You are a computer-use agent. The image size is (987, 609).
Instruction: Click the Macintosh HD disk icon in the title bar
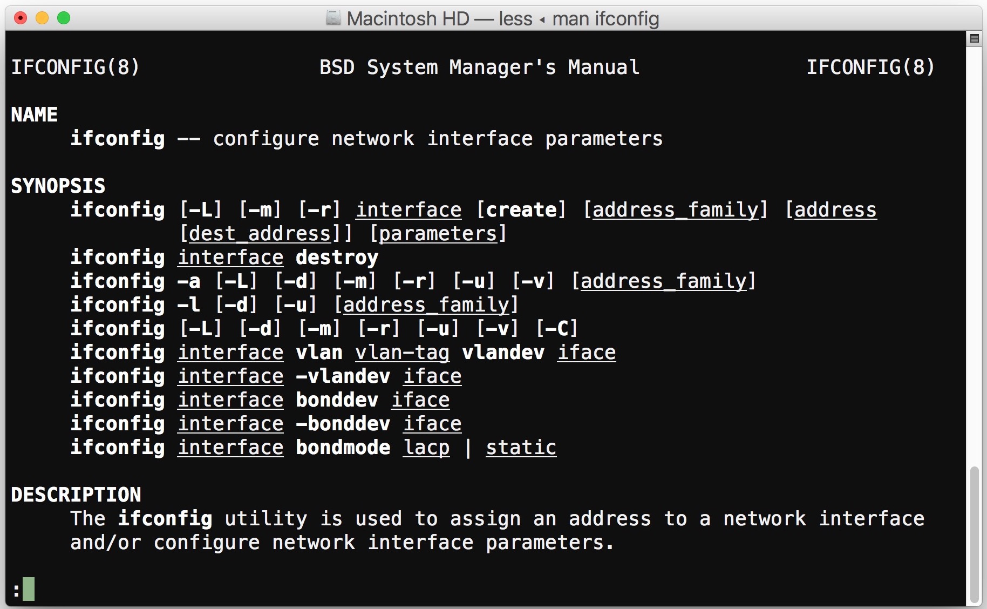tap(333, 18)
